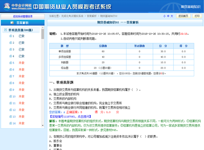Open question 12 icon in the sidebar
The width and height of the screenshot is (204, 150).
click(11, 110)
